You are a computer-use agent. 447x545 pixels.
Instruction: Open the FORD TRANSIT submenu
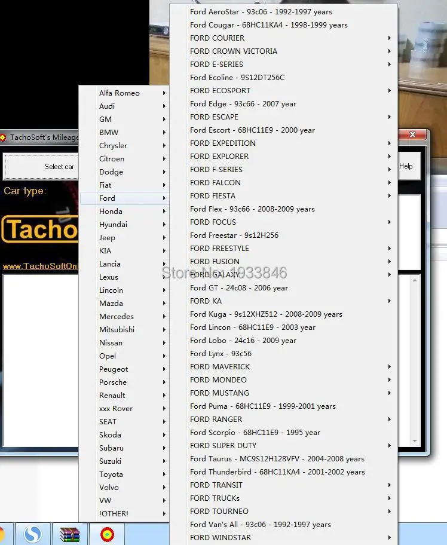coord(283,485)
